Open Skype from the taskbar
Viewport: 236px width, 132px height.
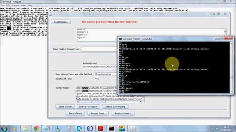79,129
